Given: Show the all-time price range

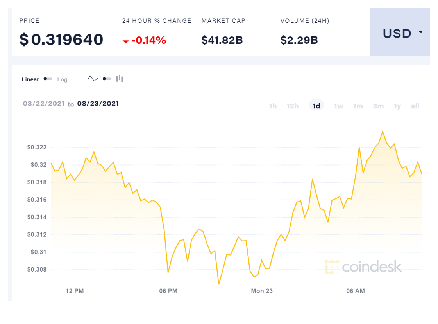Looking at the screenshot, I should [415, 106].
